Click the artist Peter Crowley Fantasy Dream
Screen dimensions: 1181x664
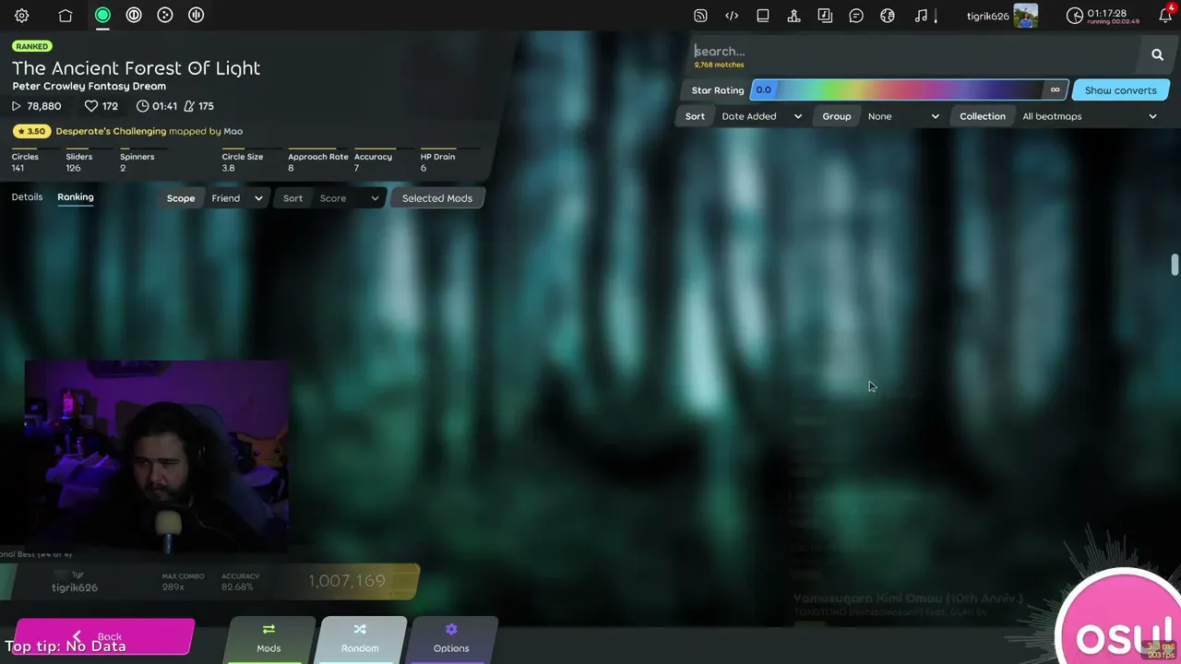(89, 87)
